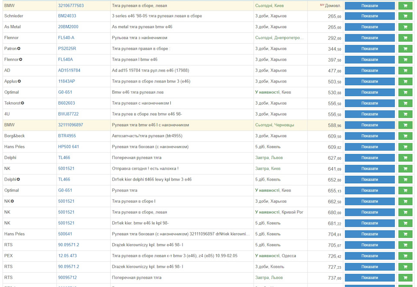Add As Metal 20BM2000 to cart
Viewport: 417px width, 287px height.
coord(405,27)
